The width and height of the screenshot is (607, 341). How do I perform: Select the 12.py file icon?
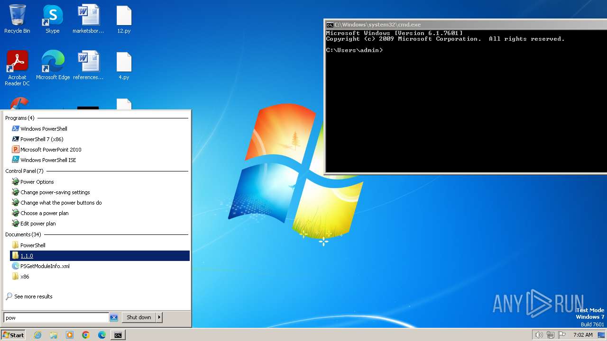124,19
